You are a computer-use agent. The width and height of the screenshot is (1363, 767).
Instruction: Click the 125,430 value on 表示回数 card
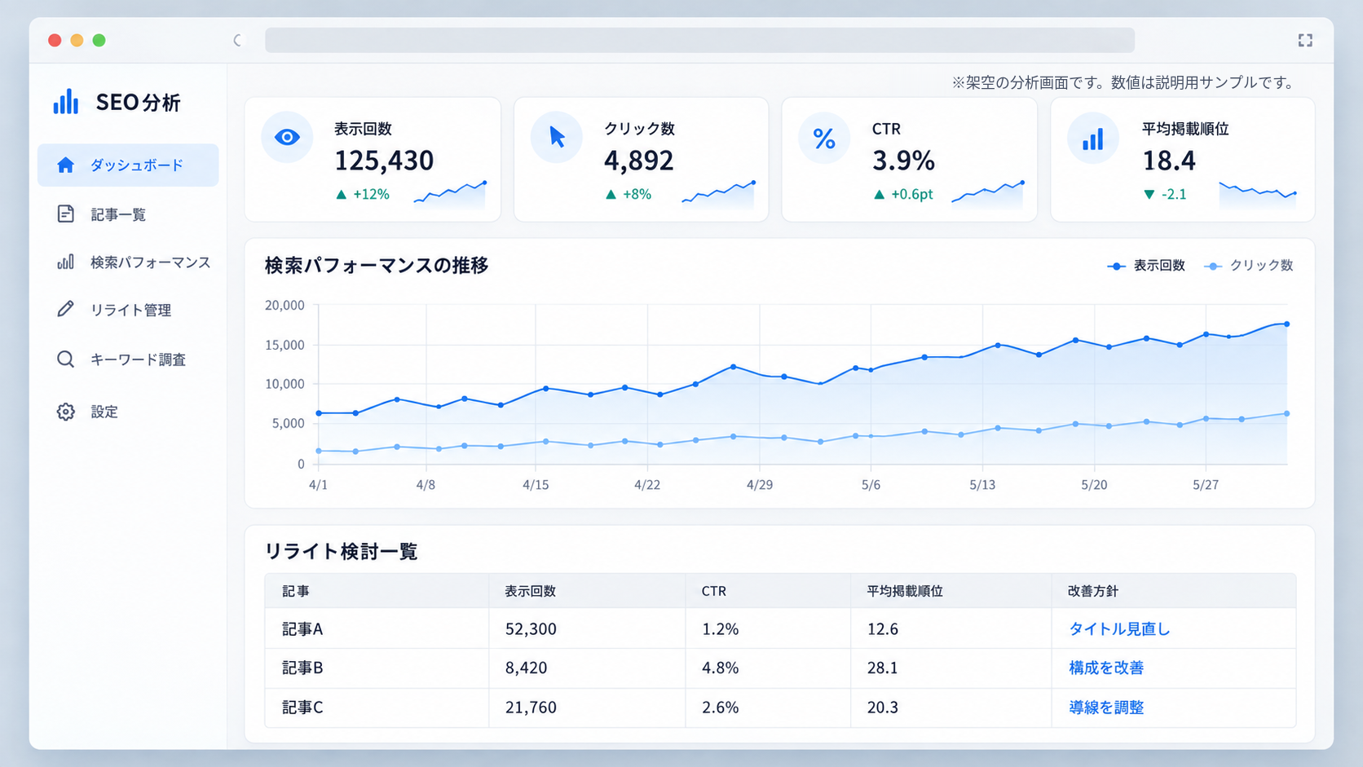point(384,161)
